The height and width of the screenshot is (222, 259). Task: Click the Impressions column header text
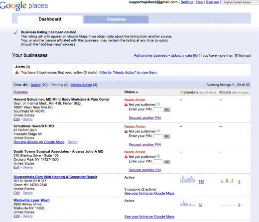[x=189, y=92]
